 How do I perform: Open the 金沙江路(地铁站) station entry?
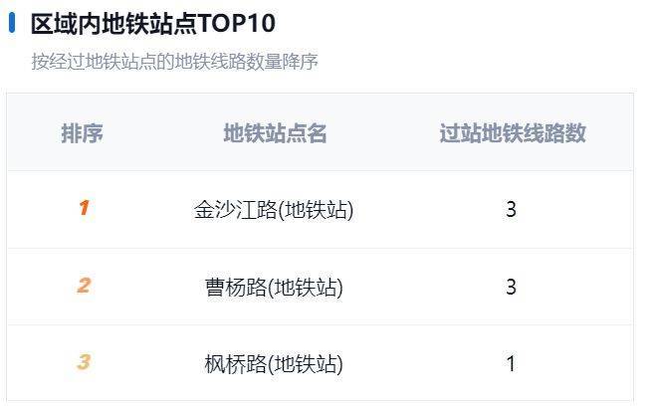[x=274, y=210]
